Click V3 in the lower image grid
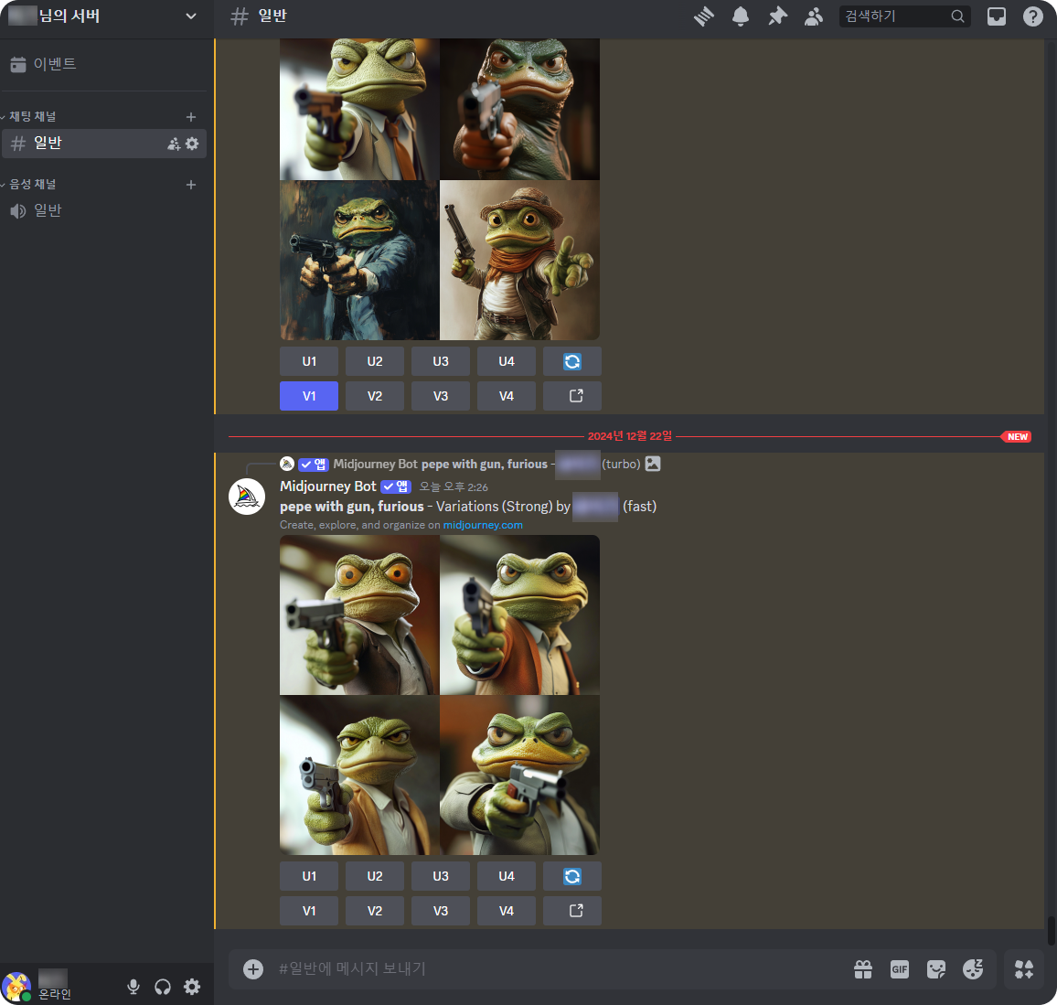The width and height of the screenshot is (1057, 1005). [440, 911]
